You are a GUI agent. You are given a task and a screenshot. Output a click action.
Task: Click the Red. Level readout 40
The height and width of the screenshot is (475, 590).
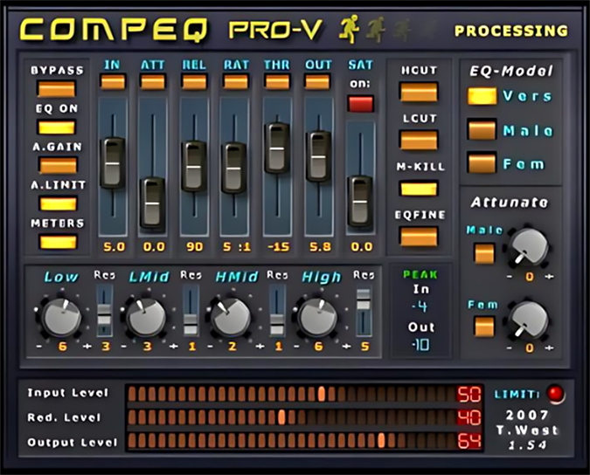point(469,417)
